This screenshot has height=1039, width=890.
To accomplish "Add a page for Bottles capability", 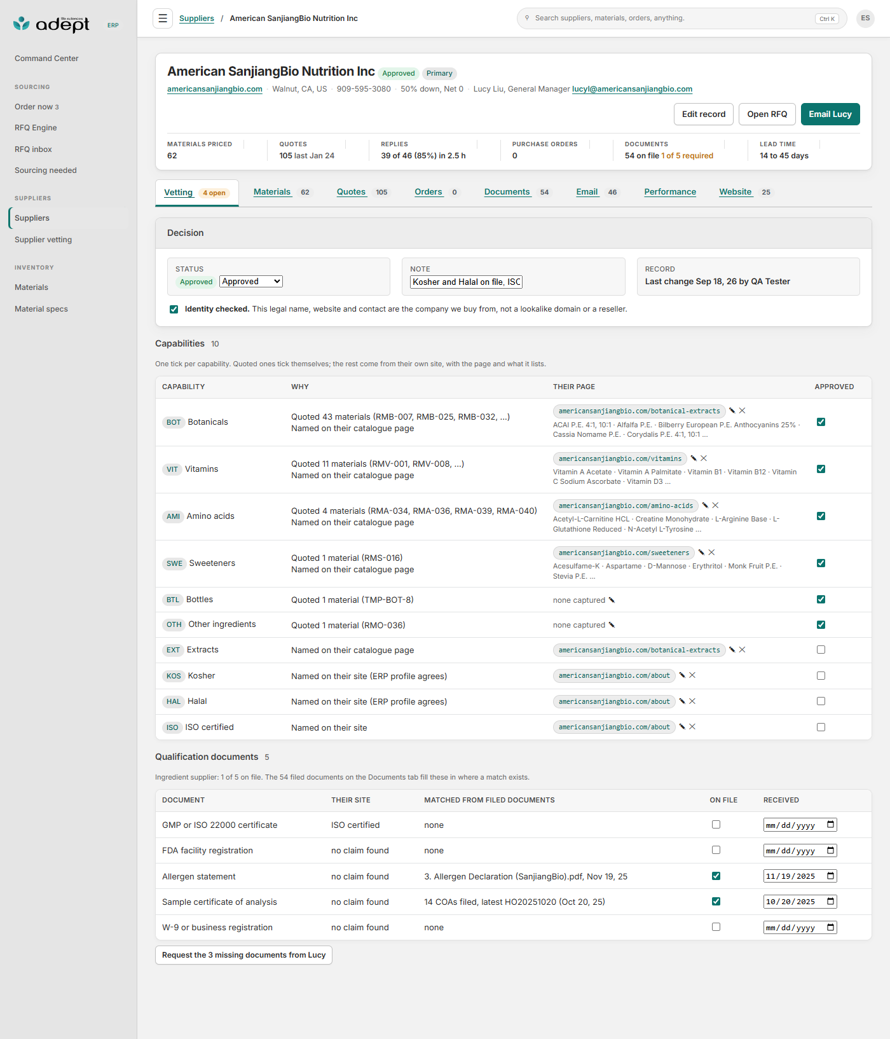I will (612, 600).
